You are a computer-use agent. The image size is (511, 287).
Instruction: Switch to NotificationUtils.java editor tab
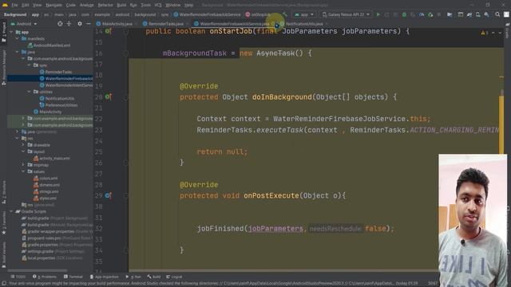(303, 24)
